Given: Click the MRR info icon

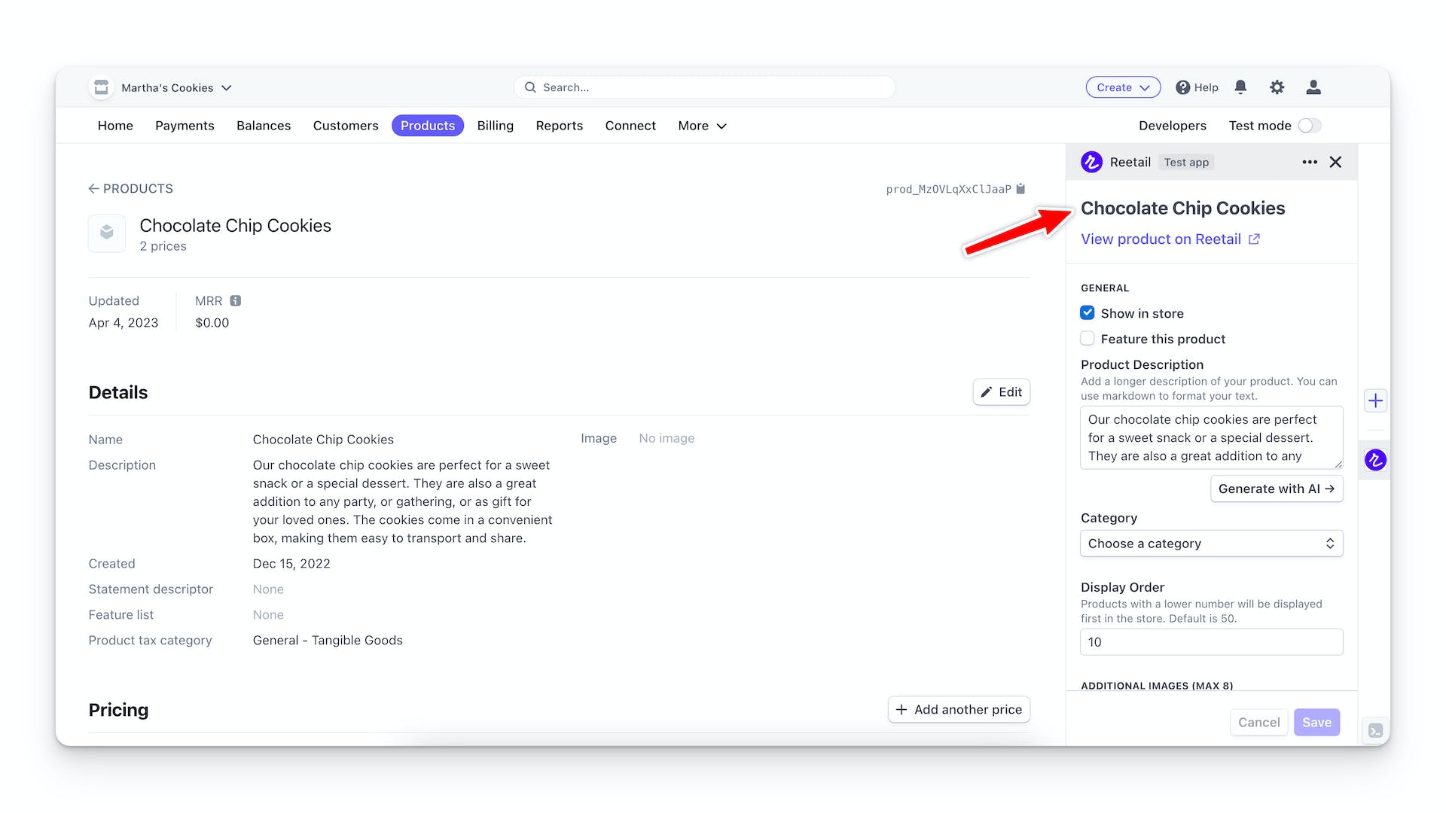Looking at the screenshot, I should point(236,301).
